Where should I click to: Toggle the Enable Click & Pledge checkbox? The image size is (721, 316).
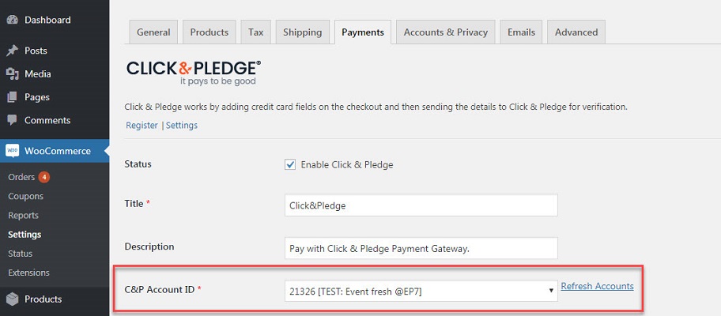290,164
